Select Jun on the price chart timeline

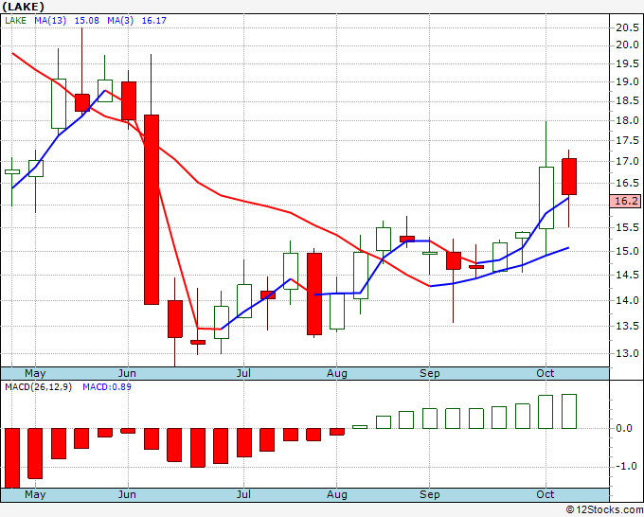click(127, 373)
